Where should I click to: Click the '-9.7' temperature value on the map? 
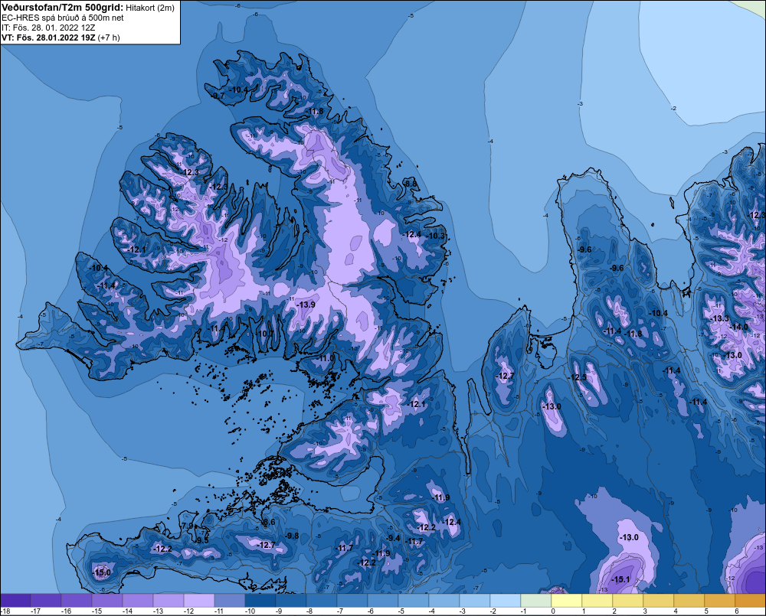click(x=218, y=96)
